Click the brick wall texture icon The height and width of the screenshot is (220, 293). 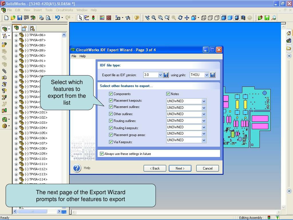108,18
